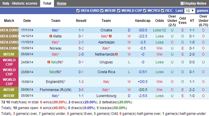The height and width of the screenshot is (116, 209).
Task: Click red card icon beside Italy in Uruguay match
Action: coord(48,62)
